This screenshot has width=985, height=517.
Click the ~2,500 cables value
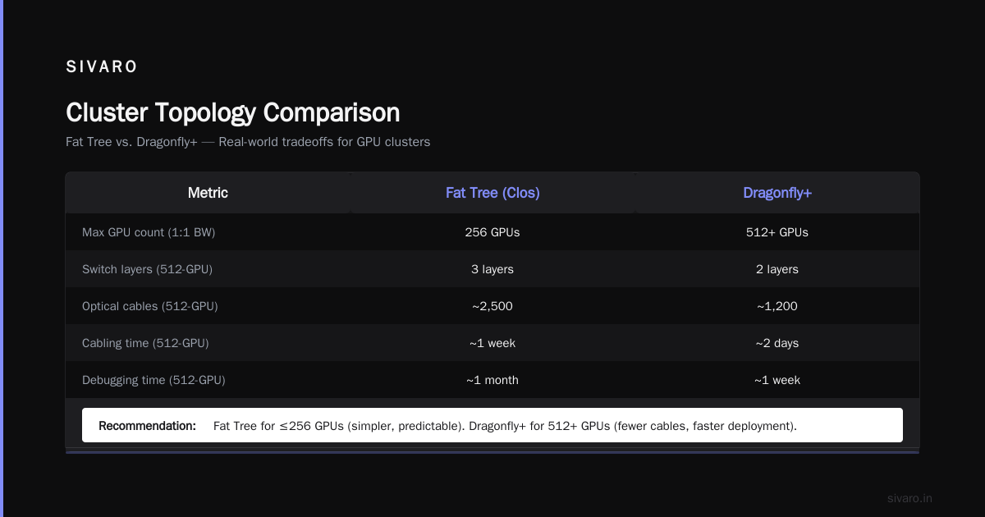(492, 306)
